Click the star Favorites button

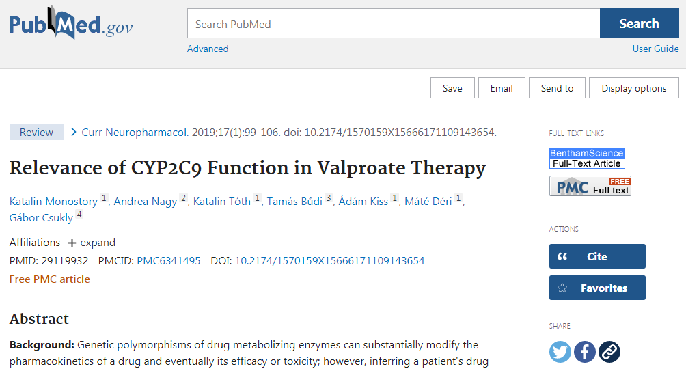597,288
